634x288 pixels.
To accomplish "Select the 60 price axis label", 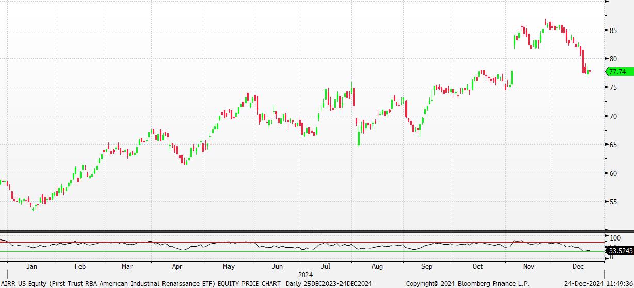I will click(x=614, y=173).
